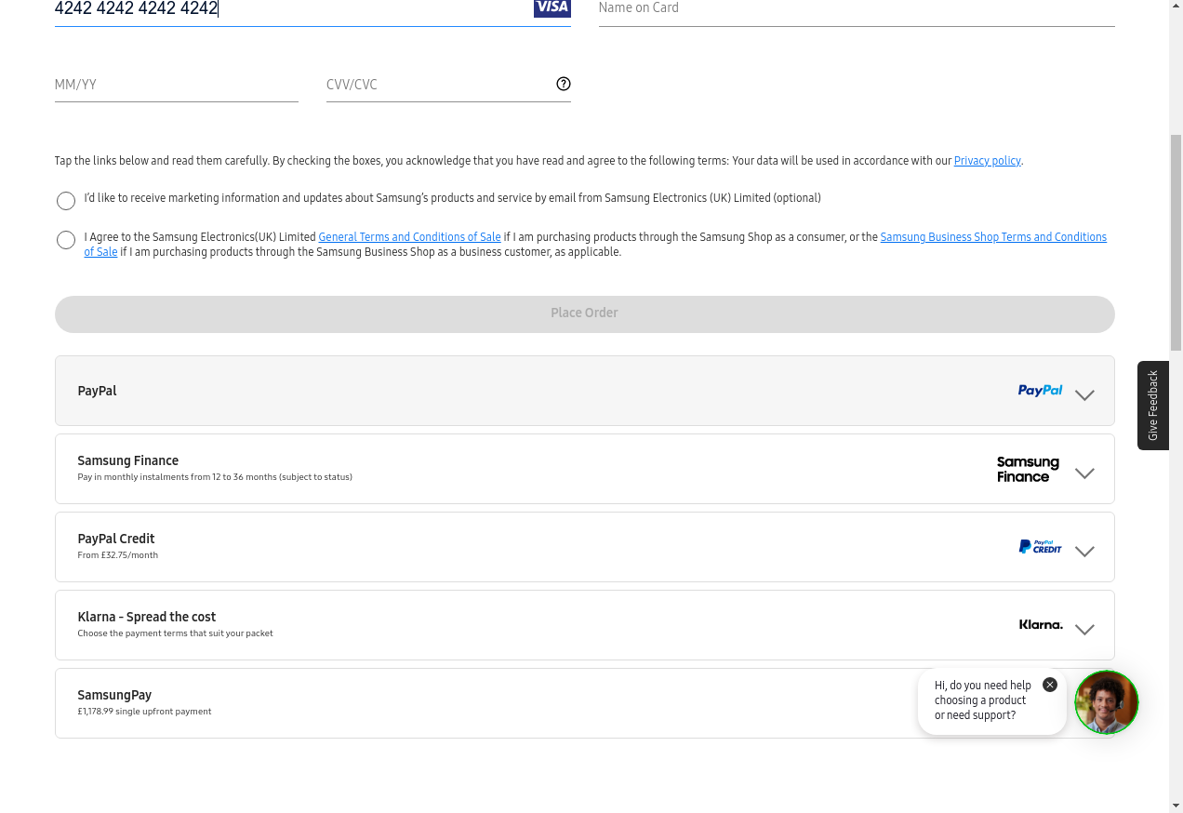This screenshot has width=1183, height=813.
Task: Open General Terms and Conditions of Sale
Action: (409, 237)
